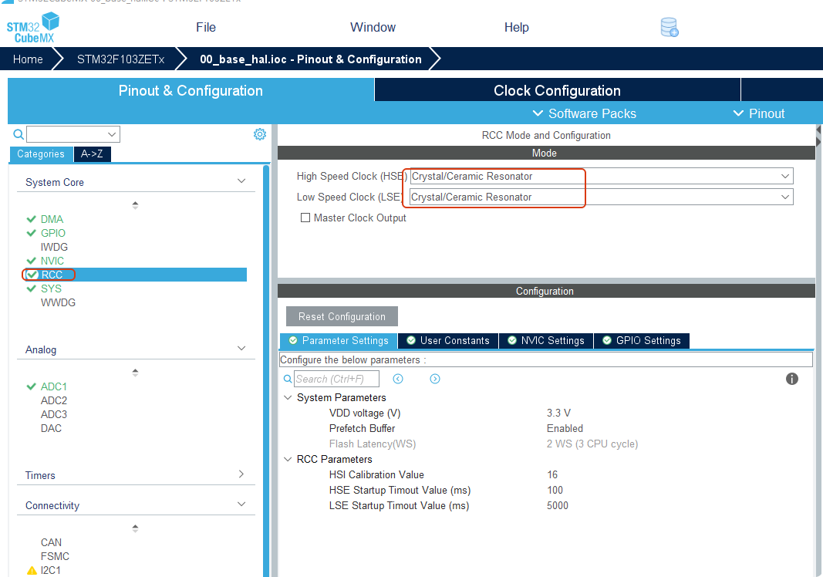Open the Window menu
The image size is (823, 577).
coord(373,27)
